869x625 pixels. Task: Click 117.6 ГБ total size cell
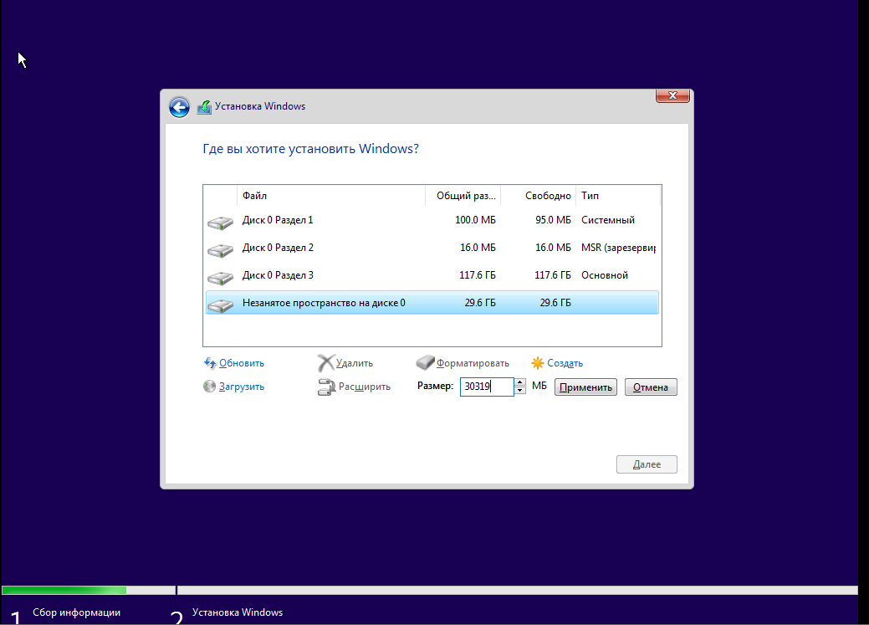click(478, 275)
